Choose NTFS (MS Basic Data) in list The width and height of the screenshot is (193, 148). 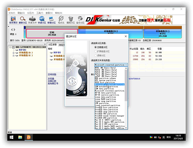click(x=109, y=68)
